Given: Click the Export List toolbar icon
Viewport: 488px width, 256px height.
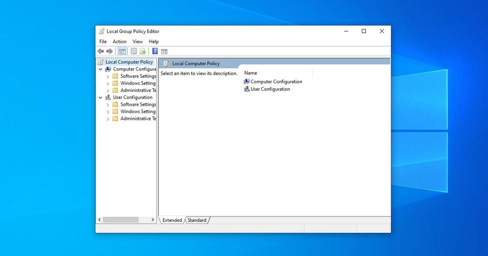Looking at the screenshot, I should [143, 51].
